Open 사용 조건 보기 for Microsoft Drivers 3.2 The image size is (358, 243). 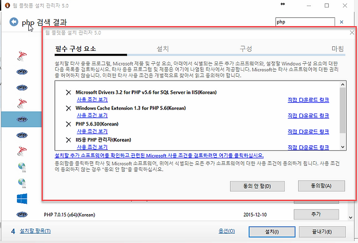click(x=92, y=100)
